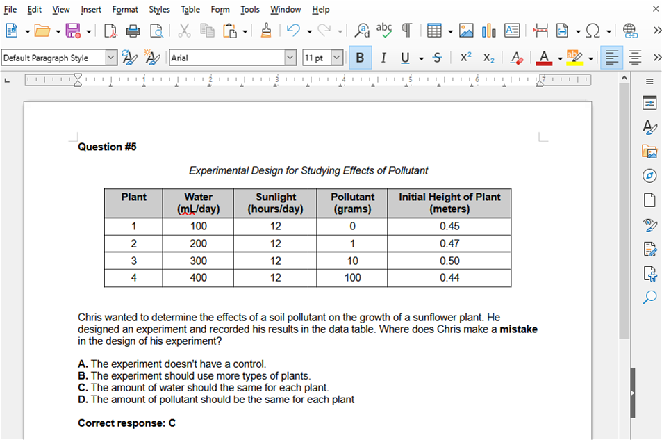The height and width of the screenshot is (440, 662).
Task: Paste clipboard contents with the Paste icon
Action: tap(230, 31)
